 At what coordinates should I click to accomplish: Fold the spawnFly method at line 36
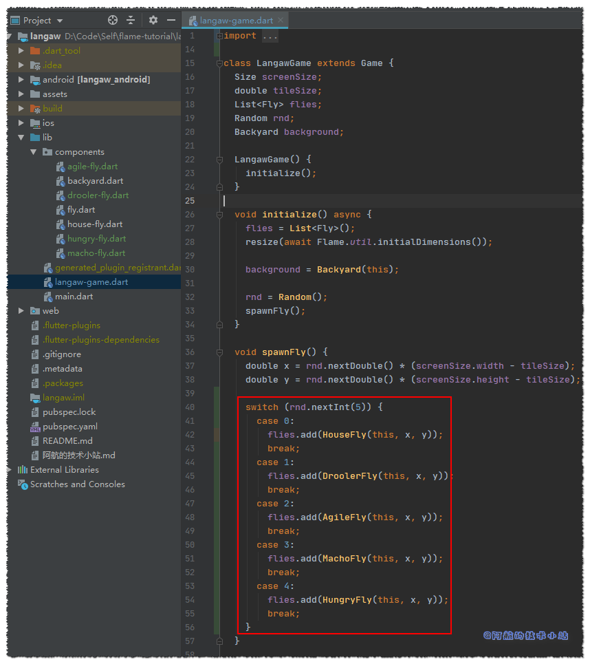(x=219, y=352)
